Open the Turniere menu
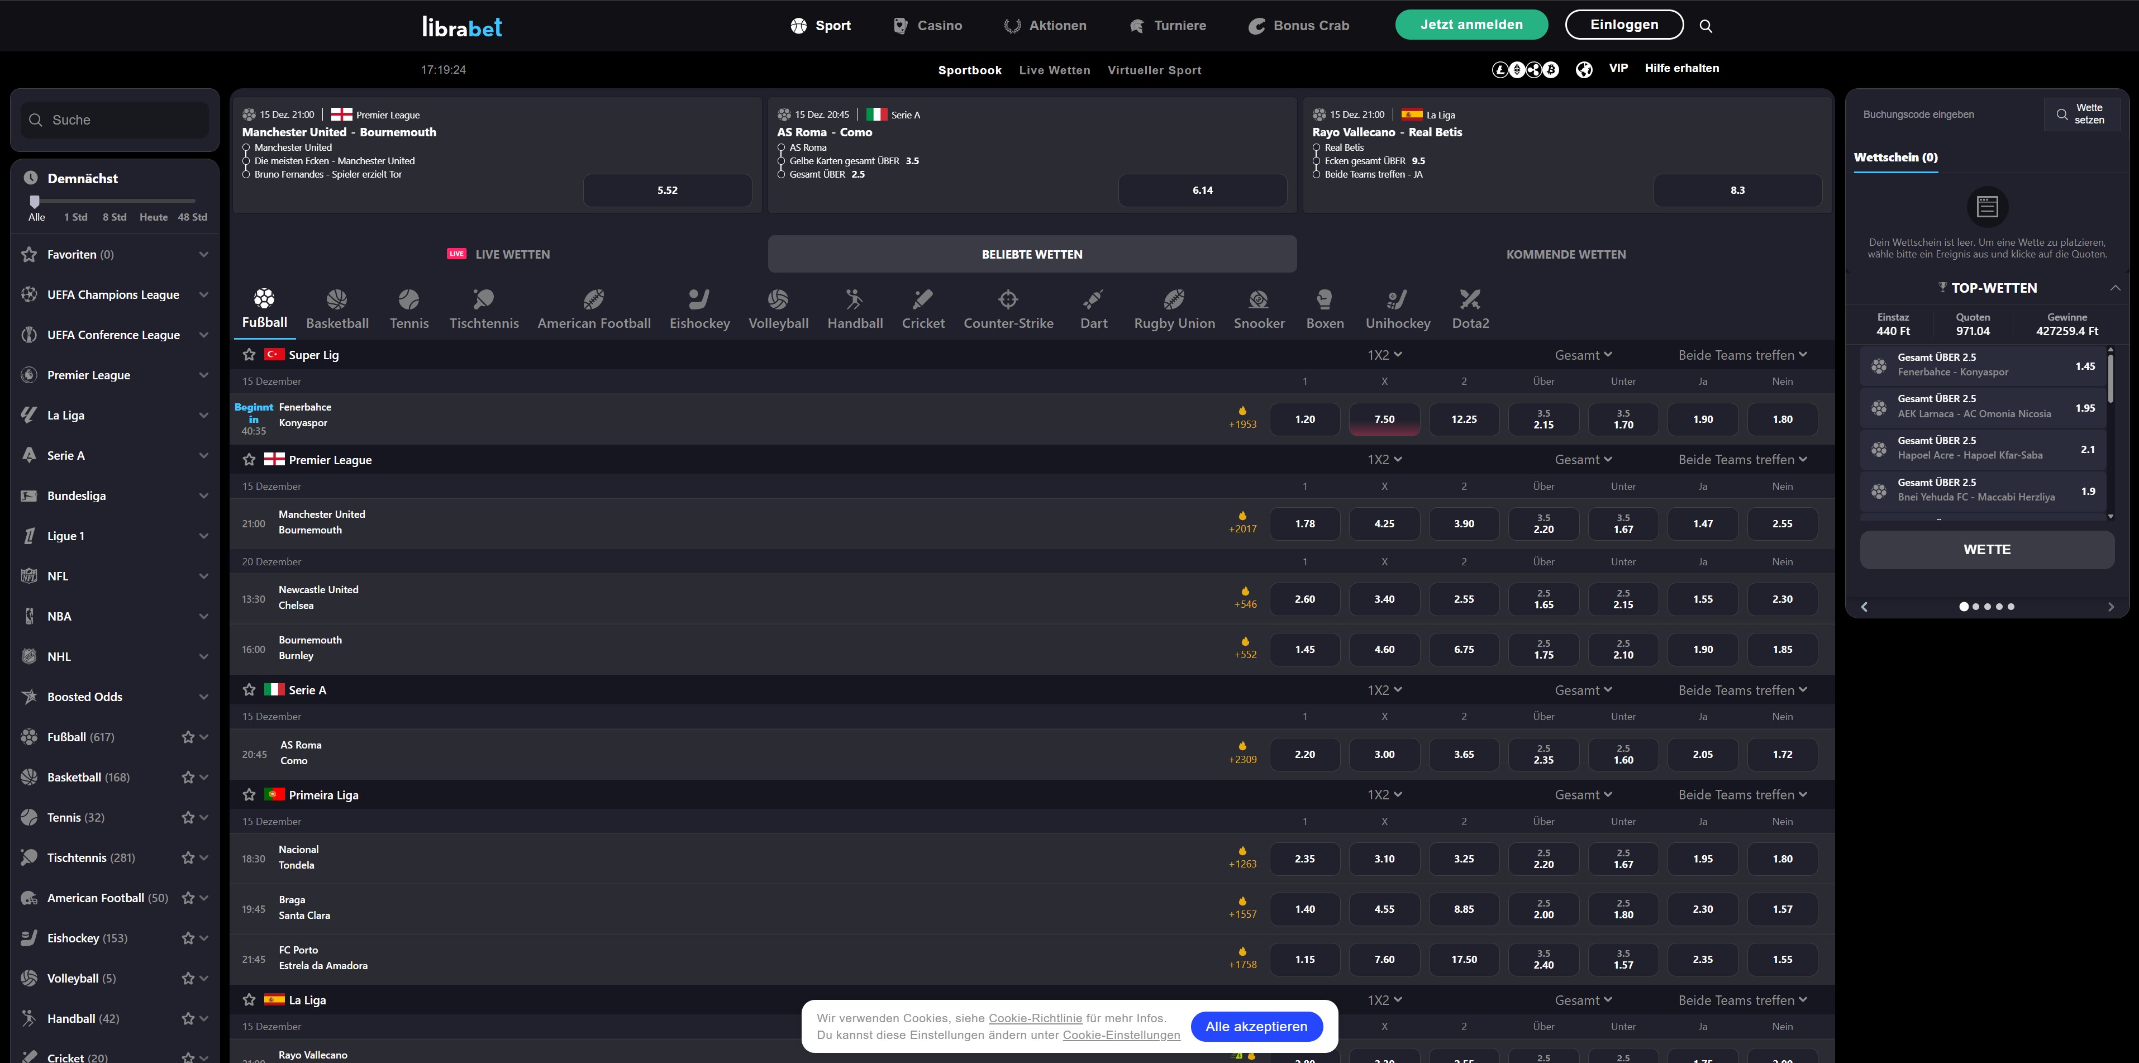Viewport: 2139px width, 1063px height. pyautogui.click(x=1168, y=26)
